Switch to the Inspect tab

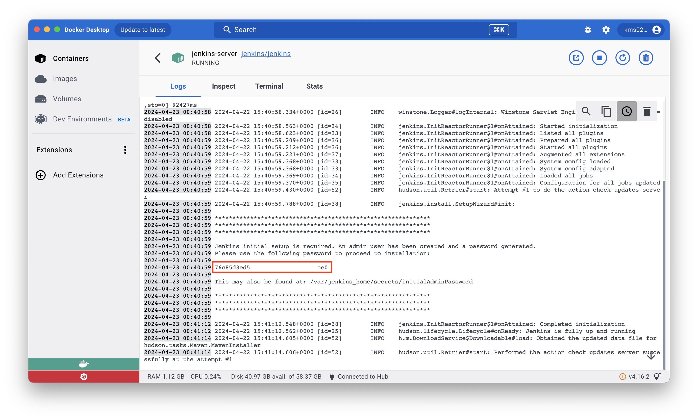[x=223, y=86]
